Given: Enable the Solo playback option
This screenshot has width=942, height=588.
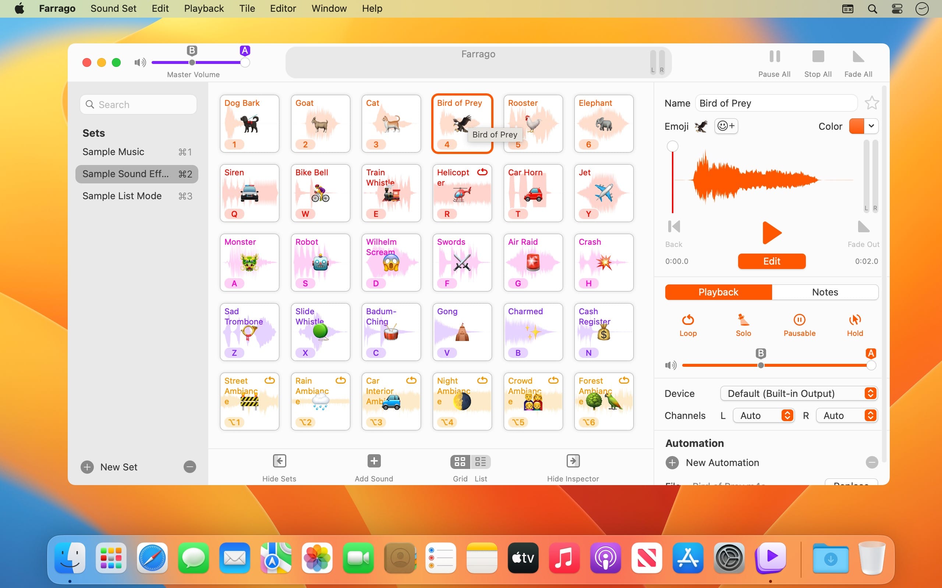Looking at the screenshot, I should tap(743, 320).
